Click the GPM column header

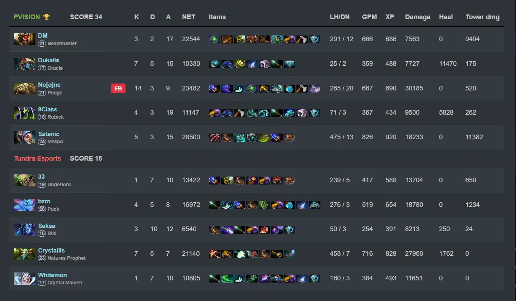(369, 17)
